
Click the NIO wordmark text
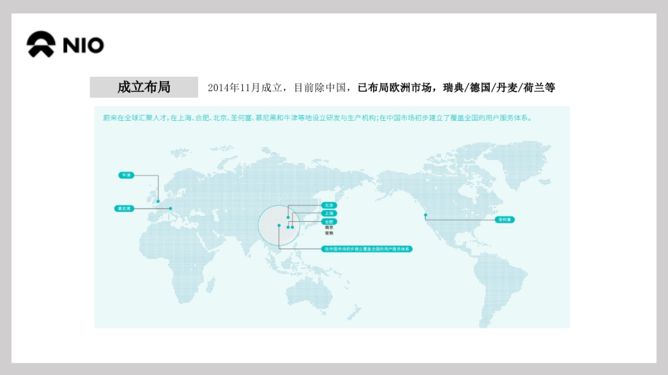tap(83, 45)
